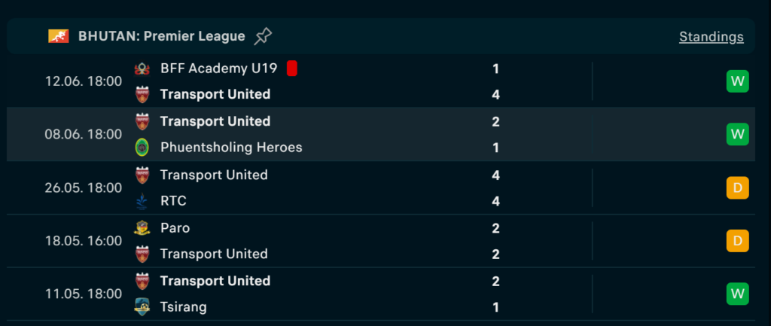Click the RTC team logo
This screenshot has width=771, height=326.
pyautogui.click(x=142, y=201)
